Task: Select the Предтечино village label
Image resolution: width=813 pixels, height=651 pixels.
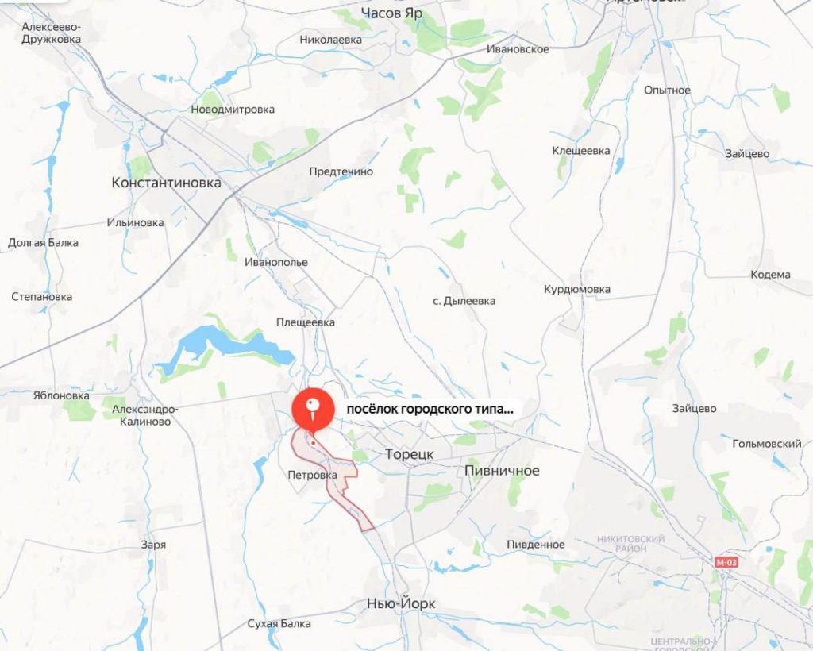Action: [x=341, y=171]
